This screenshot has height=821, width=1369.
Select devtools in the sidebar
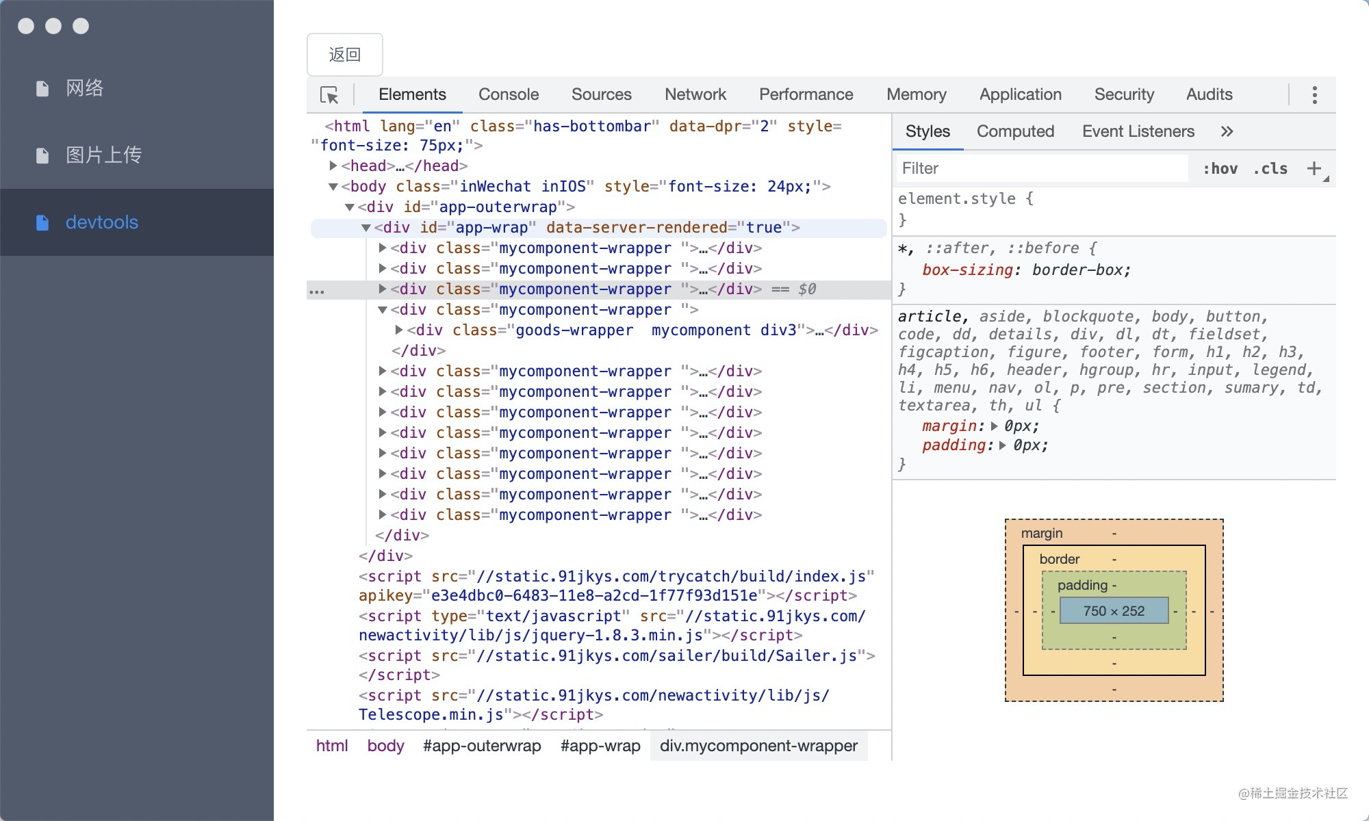137,222
